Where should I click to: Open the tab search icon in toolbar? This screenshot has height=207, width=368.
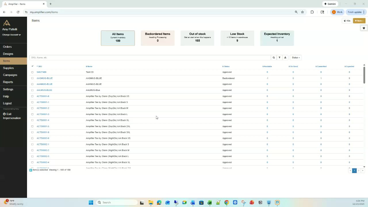pos(322,12)
